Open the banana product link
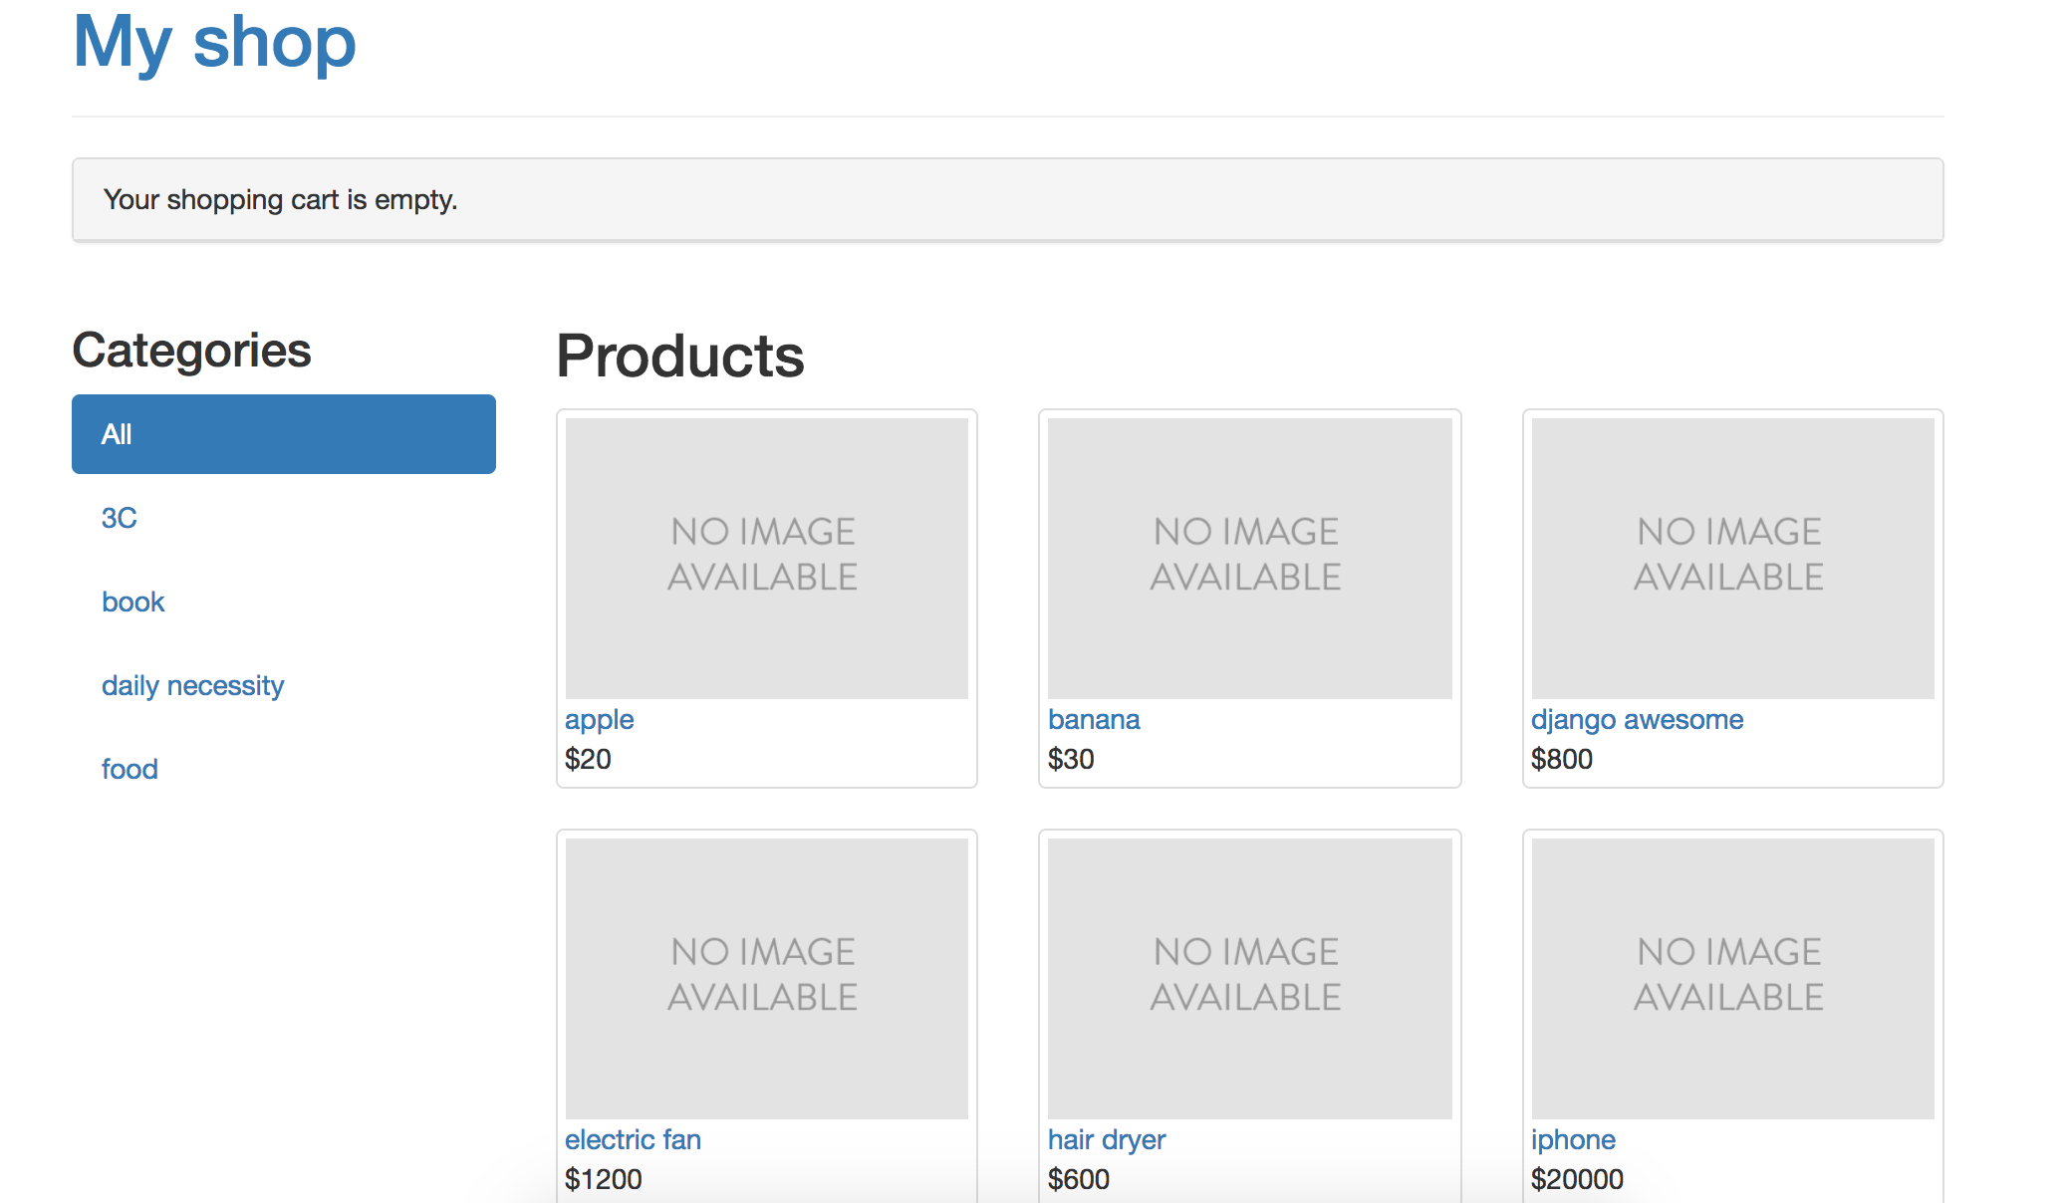Viewport: 2068px width, 1203px height. point(1093,719)
